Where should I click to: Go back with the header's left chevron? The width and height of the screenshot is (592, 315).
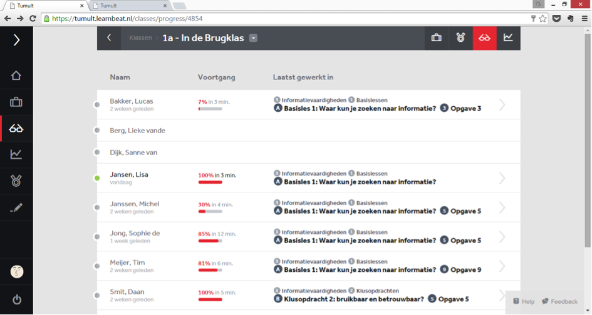[109, 37]
